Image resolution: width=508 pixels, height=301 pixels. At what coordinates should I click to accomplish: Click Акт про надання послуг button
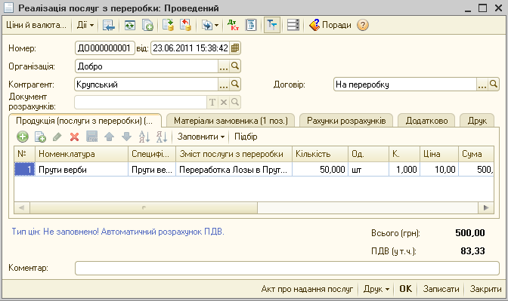tap(307, 289)
